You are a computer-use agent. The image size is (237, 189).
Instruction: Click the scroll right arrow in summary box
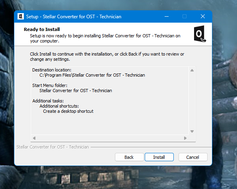point(185,138)
